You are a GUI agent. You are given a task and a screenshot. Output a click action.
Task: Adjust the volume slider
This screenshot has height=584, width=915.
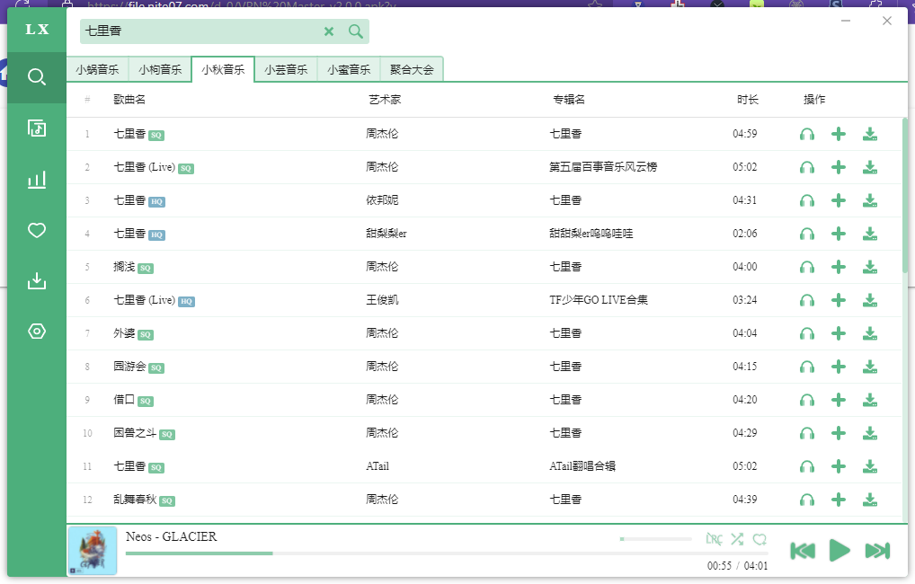[655, 539]
